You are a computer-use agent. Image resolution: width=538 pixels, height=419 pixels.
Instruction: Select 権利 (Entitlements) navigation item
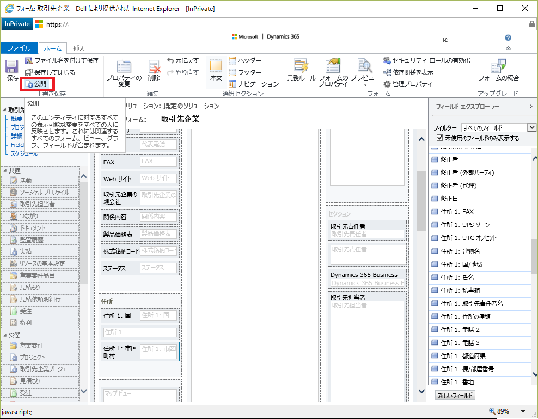point(40,323)
